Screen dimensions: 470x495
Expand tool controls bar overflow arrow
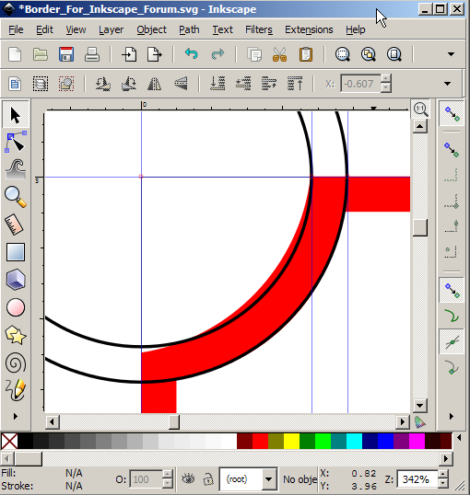pyautogui.click(x=447, y=84)
